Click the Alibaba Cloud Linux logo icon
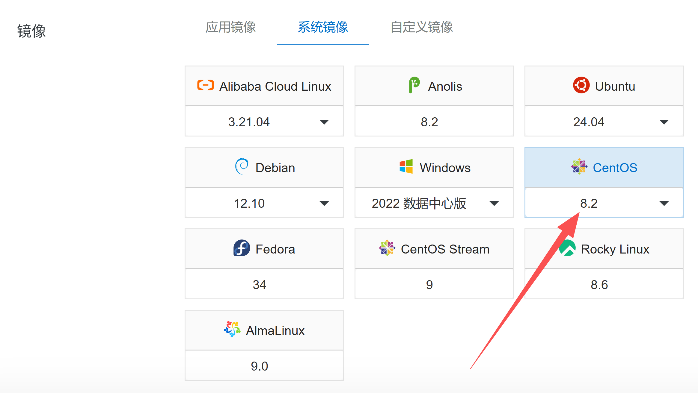This screenshot has width=698, height=393. (x=205, y=85)
